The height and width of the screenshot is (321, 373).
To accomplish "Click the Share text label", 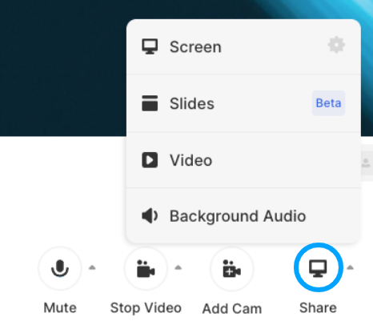I will pyautogui.click(x=318, y=308).
